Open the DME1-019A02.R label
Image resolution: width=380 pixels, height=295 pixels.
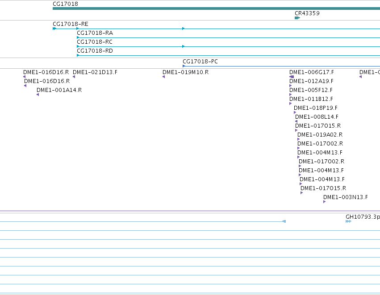320,135
